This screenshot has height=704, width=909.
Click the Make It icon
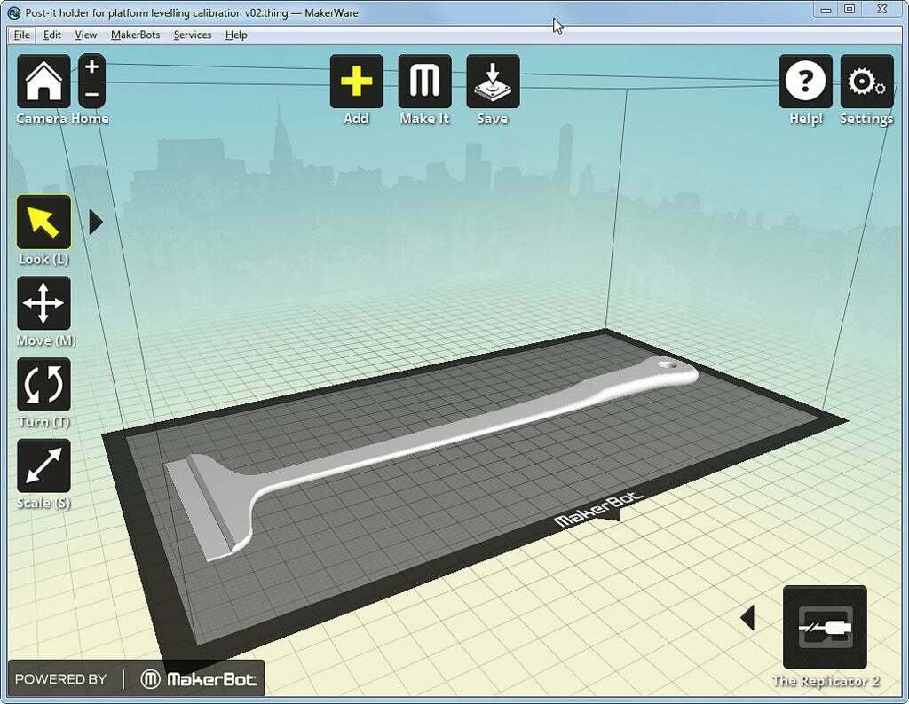coord(425,82)
